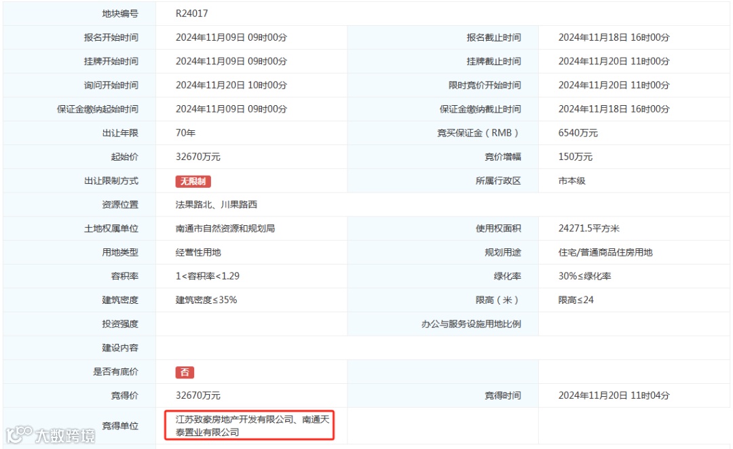Click the 投资强度 label
The image size is (733, 449).
tap(120, 324)
